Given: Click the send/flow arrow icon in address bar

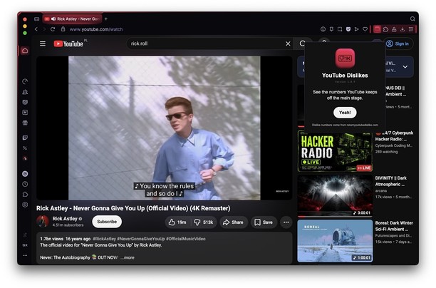Looking at the screenshot, I should [356, 29].
